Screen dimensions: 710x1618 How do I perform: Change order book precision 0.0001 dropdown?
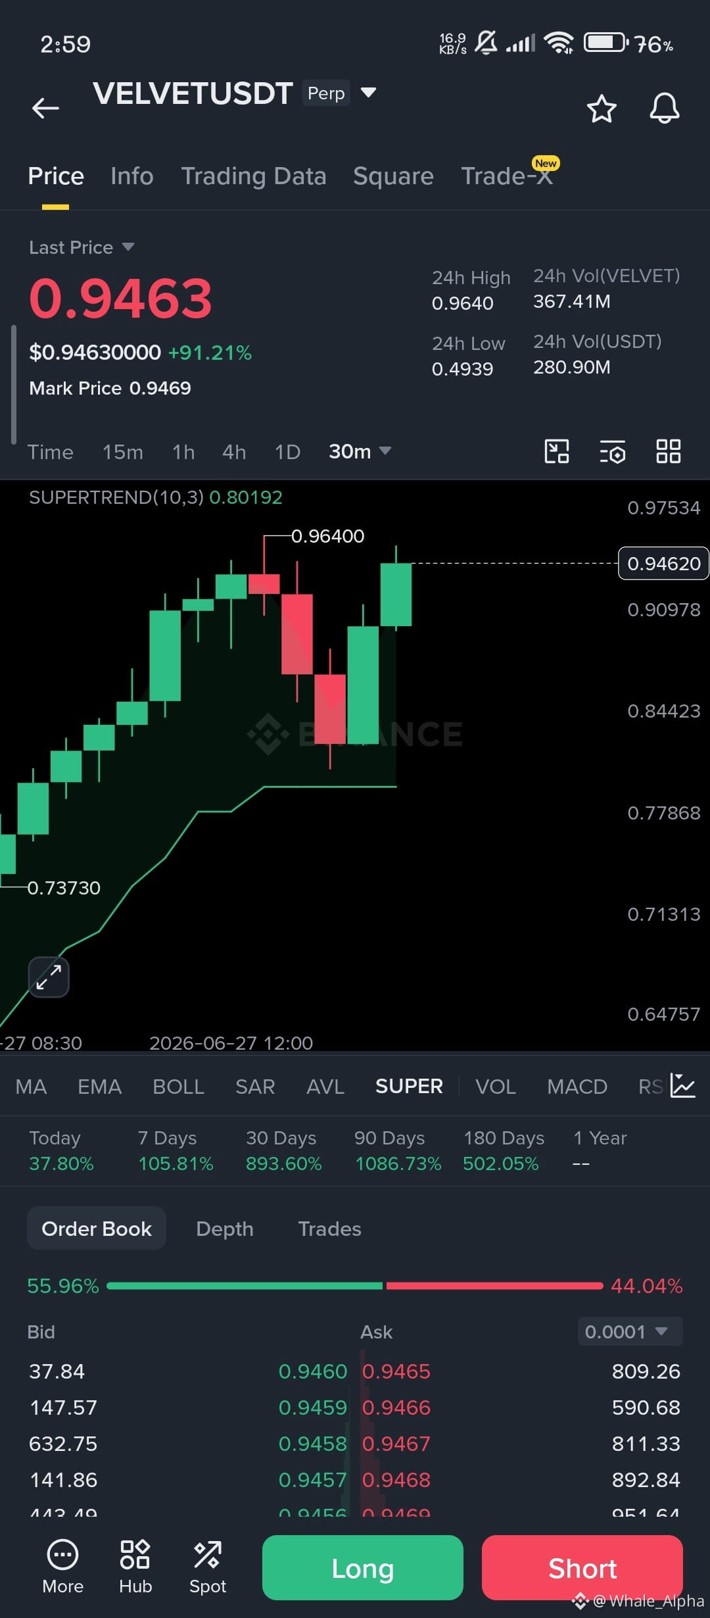click(x=630, y=1332)
